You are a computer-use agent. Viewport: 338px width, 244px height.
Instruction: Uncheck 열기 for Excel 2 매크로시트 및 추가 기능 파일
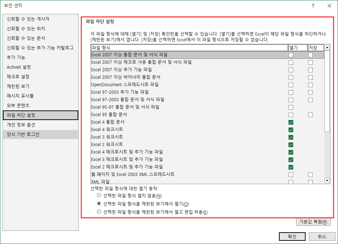291,167
